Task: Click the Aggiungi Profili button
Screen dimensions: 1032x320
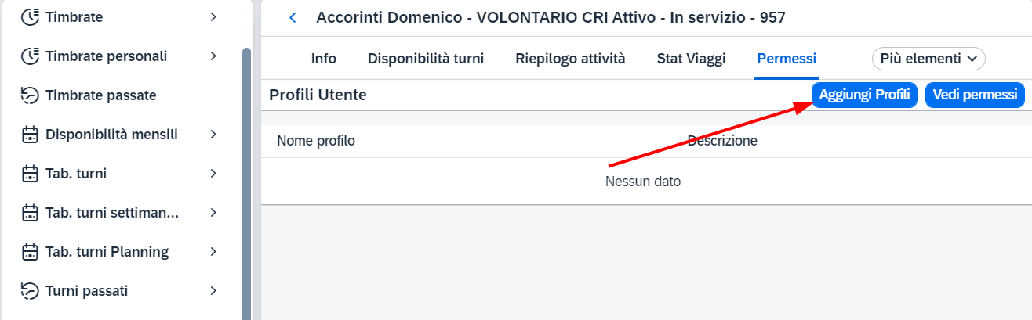Action: (x=864, y=95)
